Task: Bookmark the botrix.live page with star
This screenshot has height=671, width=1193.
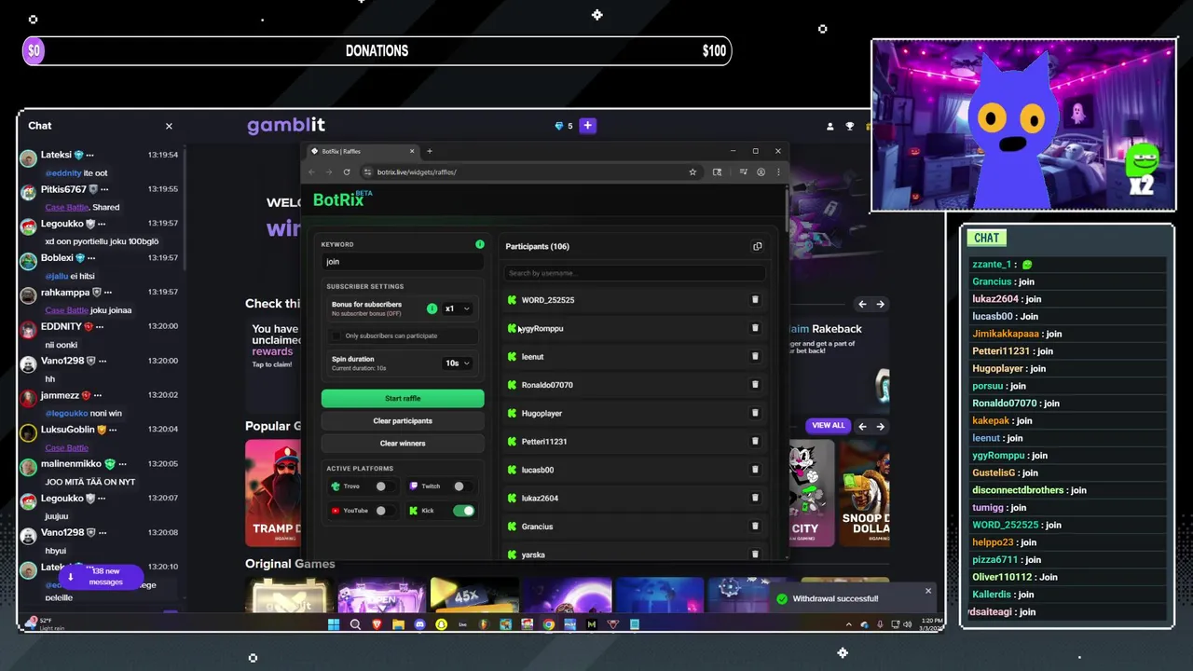Action: [692, 171]
